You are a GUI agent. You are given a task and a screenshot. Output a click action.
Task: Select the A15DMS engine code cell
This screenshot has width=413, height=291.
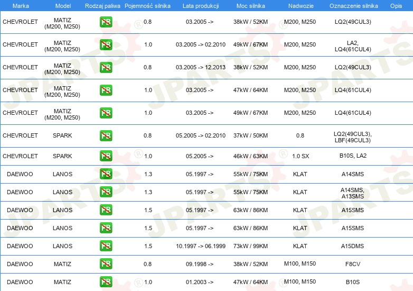point(352,246)
